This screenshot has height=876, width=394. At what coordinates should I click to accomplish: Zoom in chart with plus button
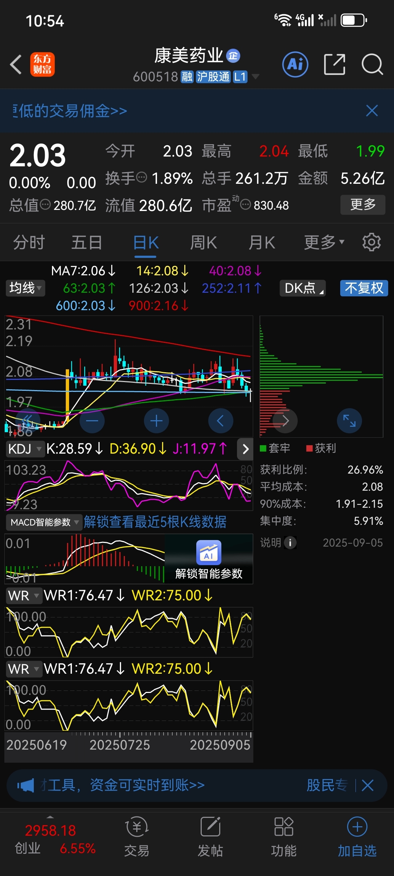tap(156, 421)
